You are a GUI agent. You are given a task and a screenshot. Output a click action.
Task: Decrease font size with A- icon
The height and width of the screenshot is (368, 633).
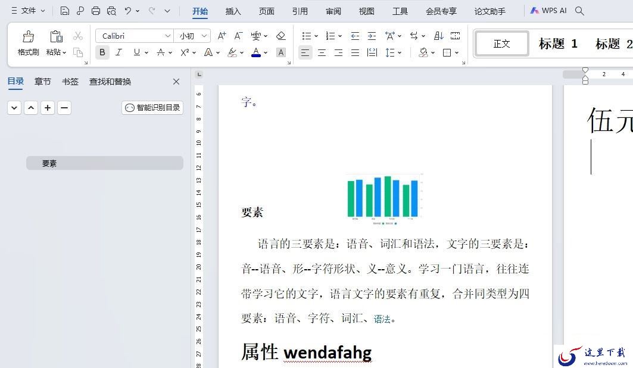[x=239, y=36]
